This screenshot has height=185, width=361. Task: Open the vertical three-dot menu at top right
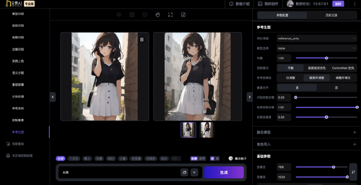click(355, 4)
